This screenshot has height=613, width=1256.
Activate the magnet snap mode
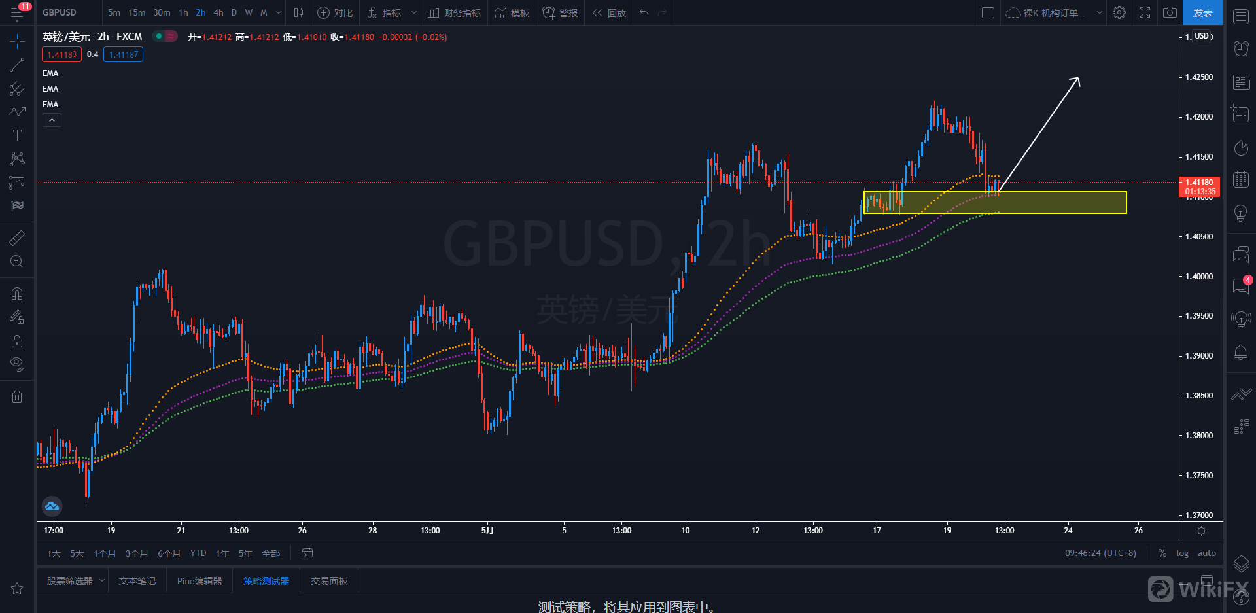pos(17,294)
